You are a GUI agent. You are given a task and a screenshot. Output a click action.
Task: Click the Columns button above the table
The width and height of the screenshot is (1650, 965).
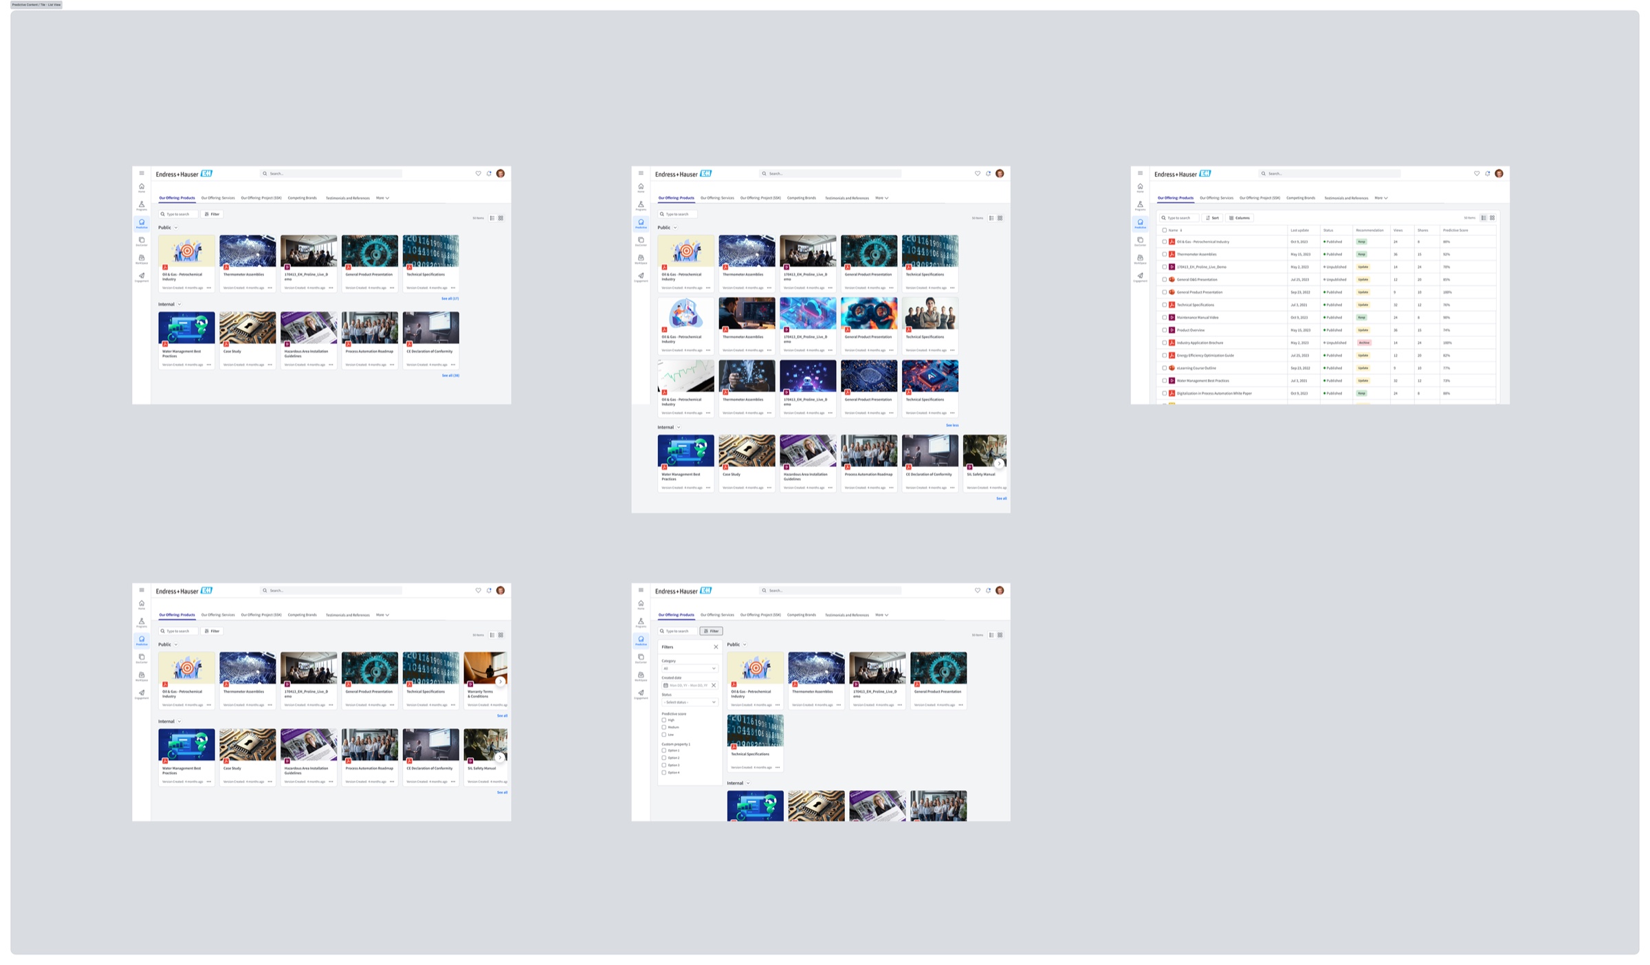[x=1240, y=218]
